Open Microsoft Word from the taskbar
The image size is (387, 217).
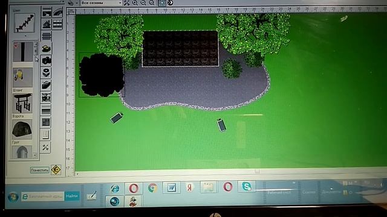pos(171,188)
